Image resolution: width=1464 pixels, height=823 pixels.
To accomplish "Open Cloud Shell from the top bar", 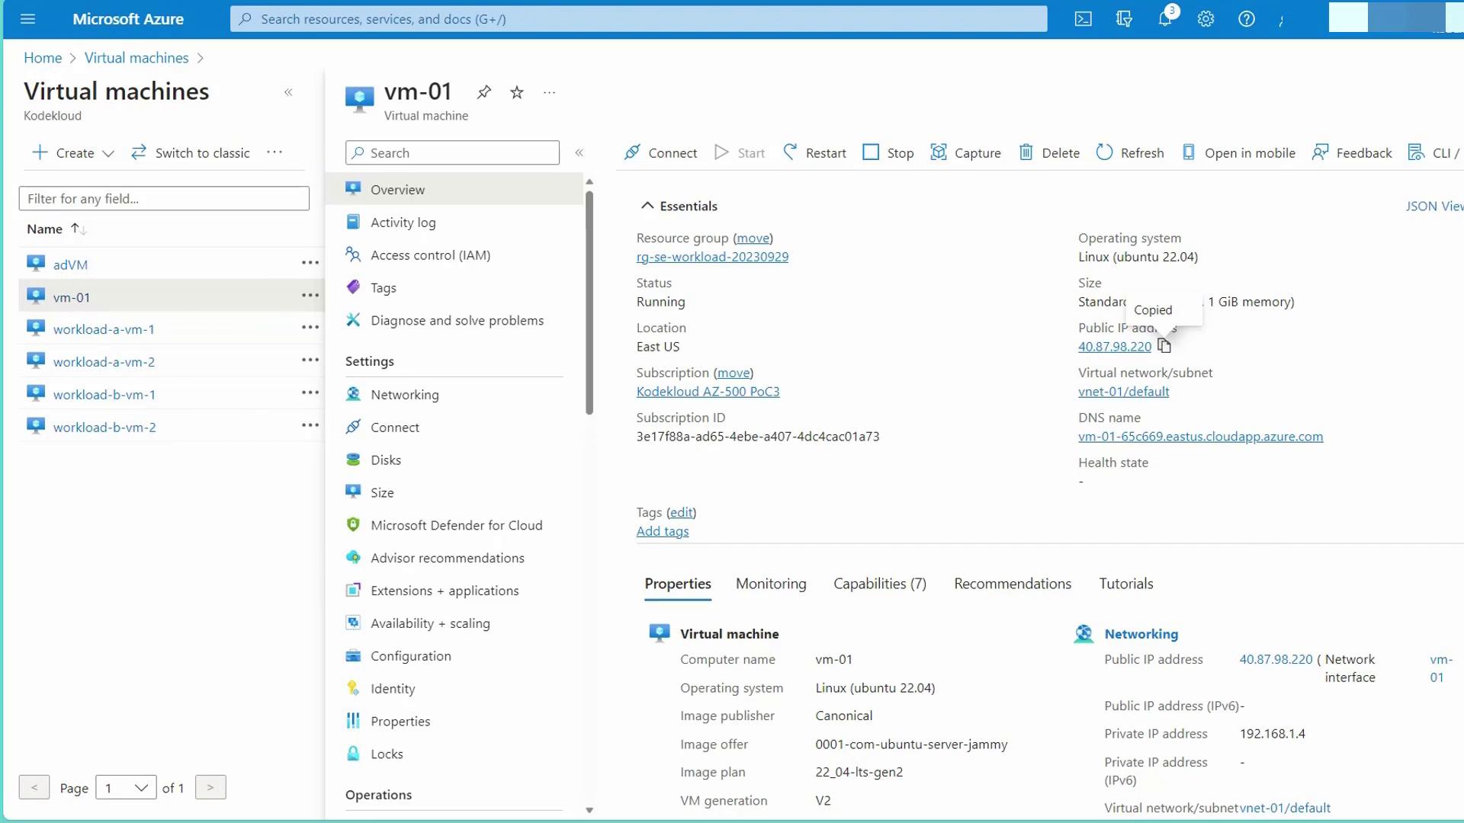I will coord(1083,19).
